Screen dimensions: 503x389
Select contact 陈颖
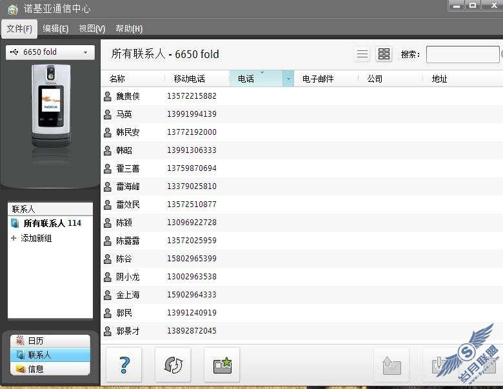[124, 223]
